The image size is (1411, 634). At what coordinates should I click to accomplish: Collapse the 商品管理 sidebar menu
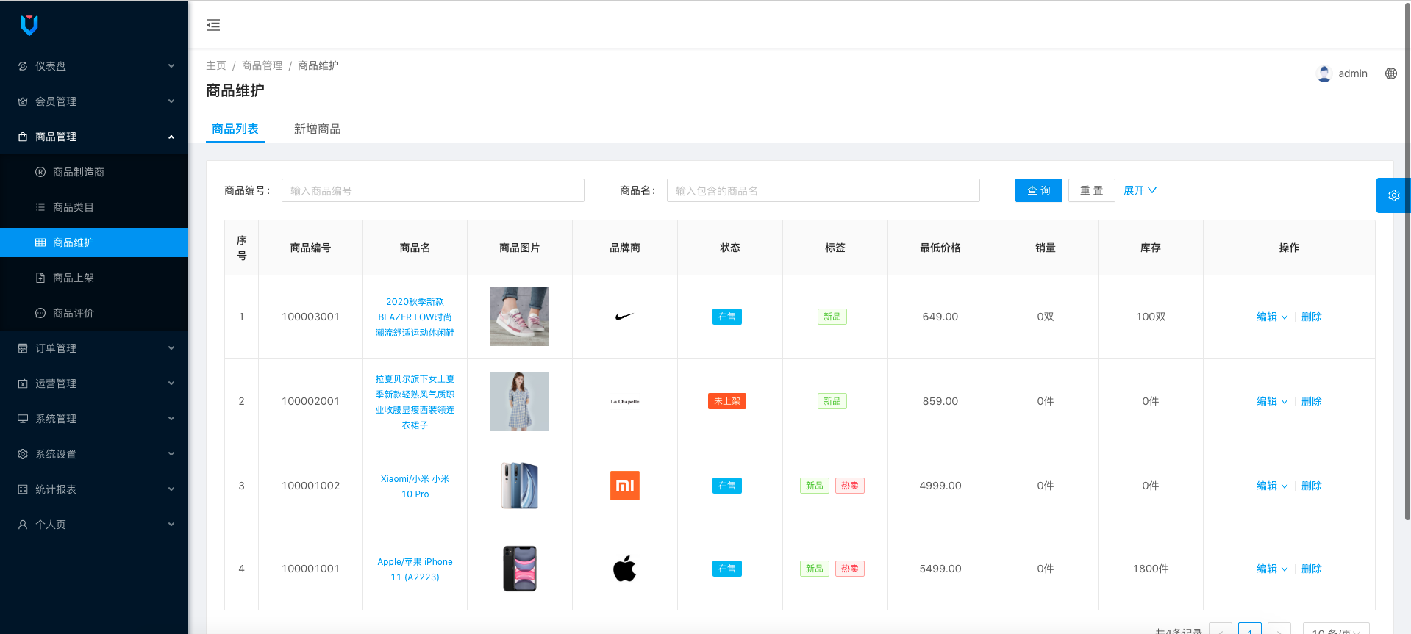94,137
